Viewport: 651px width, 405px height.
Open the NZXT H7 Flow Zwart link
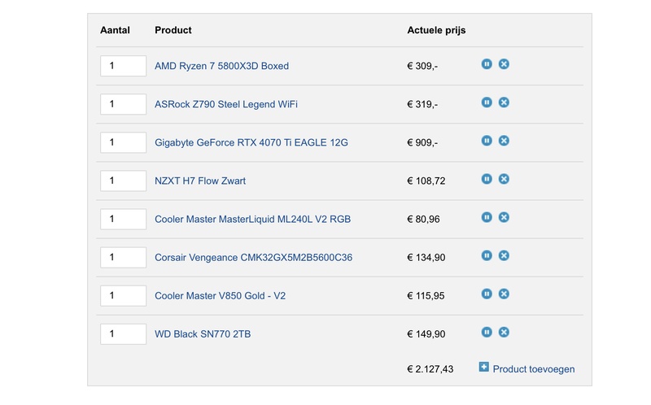199,181
